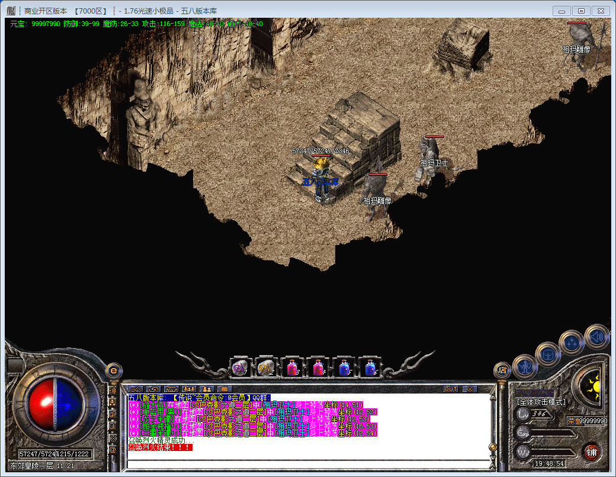Drink the blue potion in slot 6

[x=370, y=368]
